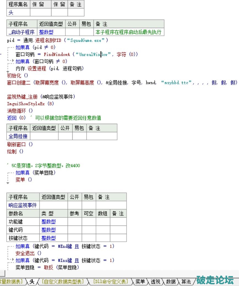The height and width of the screenshot is (286, 239).
Task: Click the 整数型 type of 功能键 parameter
Action: (48, 222)
